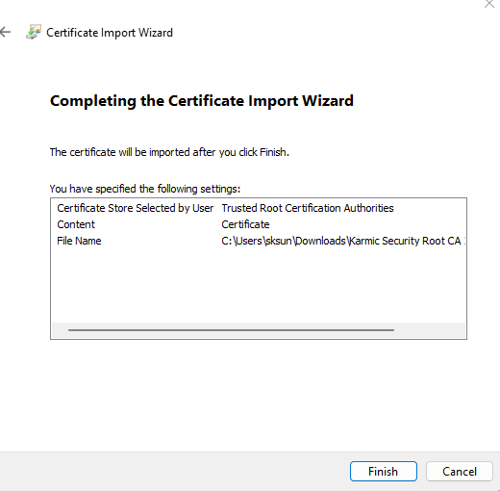This screenshot has width=500, height=491.
Task: Click the Certificate Import Wizard title text
Action: [110, 33]
